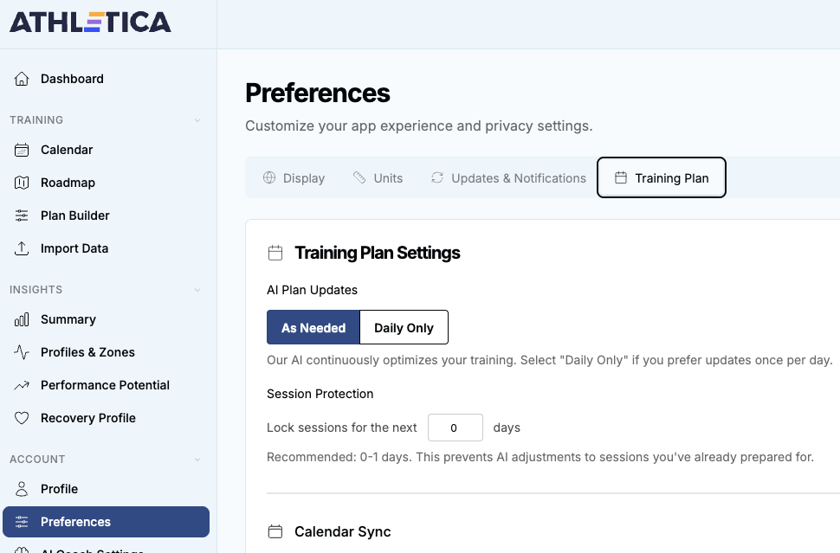Viewport: 840px width, 553px height.
Task: Click the Performance Potential trend icon
Action: 23,385
